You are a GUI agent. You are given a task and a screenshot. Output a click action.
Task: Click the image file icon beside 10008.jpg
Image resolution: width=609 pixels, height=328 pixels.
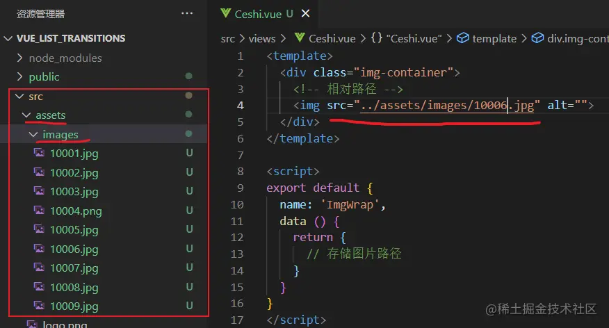click(39, 286)
